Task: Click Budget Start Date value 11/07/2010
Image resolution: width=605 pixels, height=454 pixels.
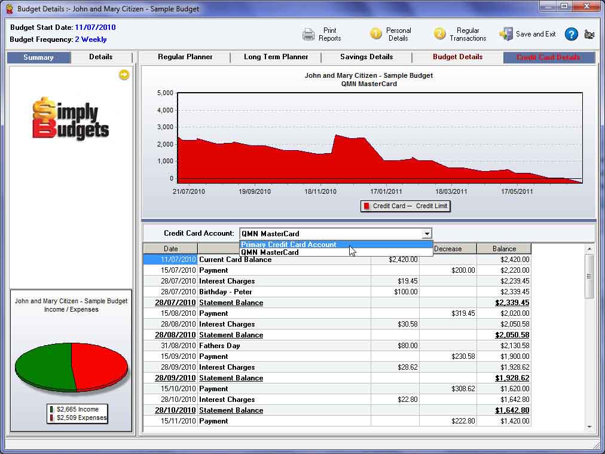Action: pos(95,28)
